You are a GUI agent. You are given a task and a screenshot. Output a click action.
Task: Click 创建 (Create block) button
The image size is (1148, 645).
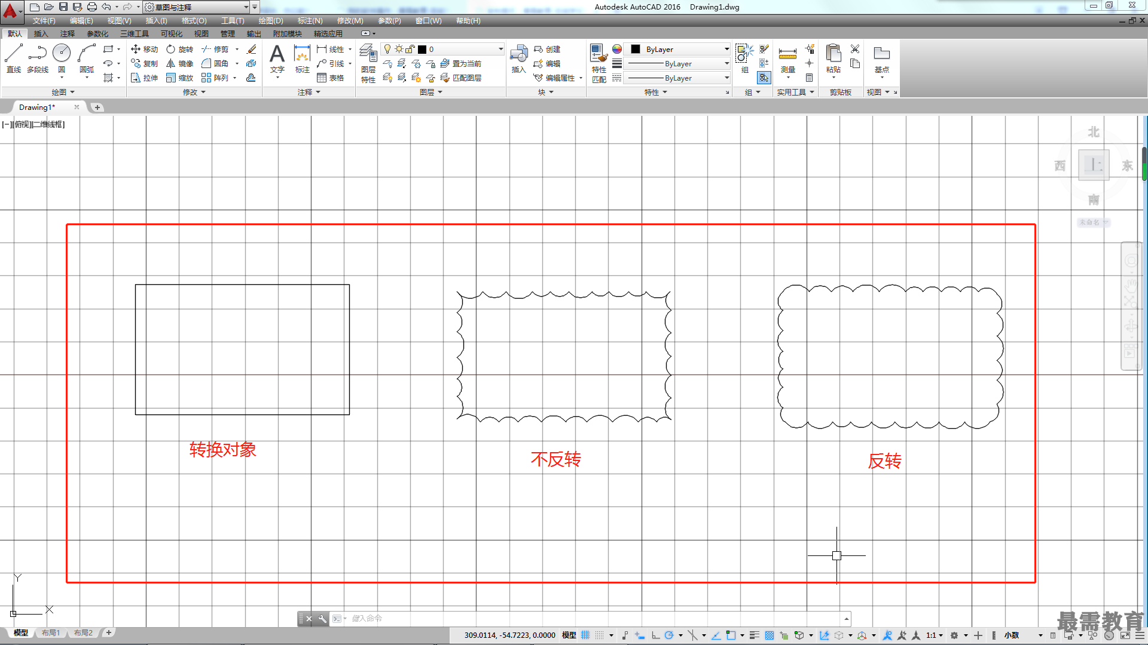point(547,49)
